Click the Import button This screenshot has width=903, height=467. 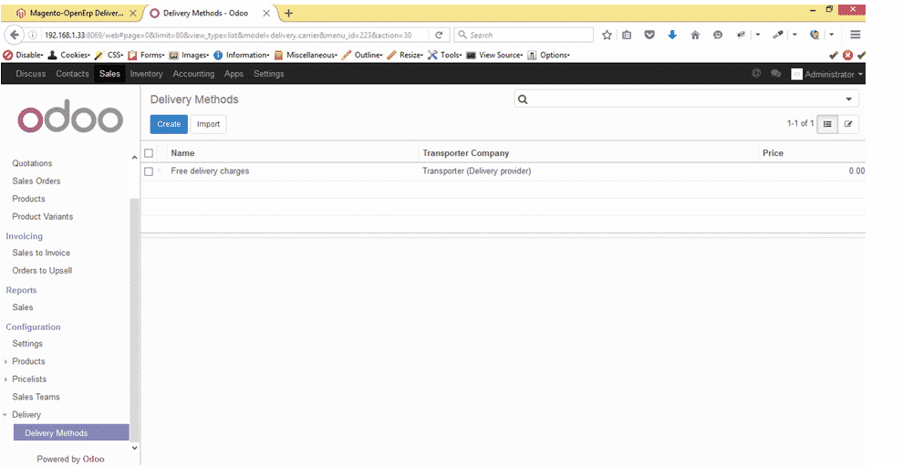point(209,124)
